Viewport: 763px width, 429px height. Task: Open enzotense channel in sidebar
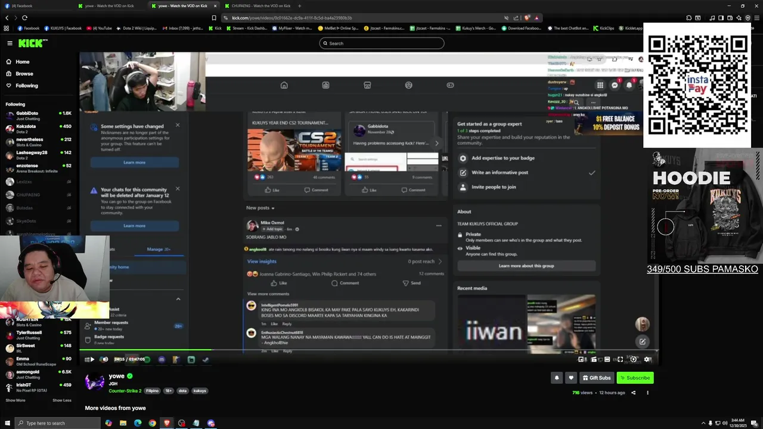pos(39,167)
